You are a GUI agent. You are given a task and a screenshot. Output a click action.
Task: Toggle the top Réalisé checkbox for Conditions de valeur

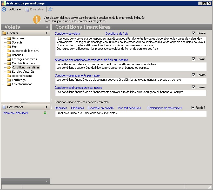point(194,33)
